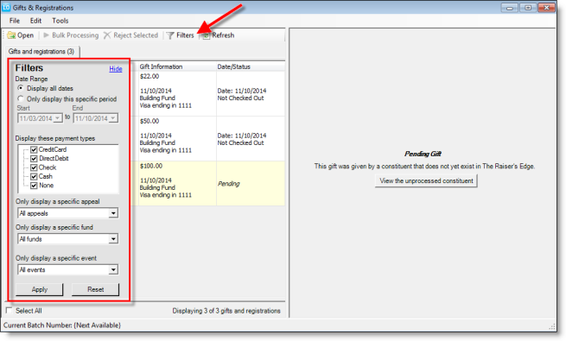Select Only display this specific period option

point(21,98)
